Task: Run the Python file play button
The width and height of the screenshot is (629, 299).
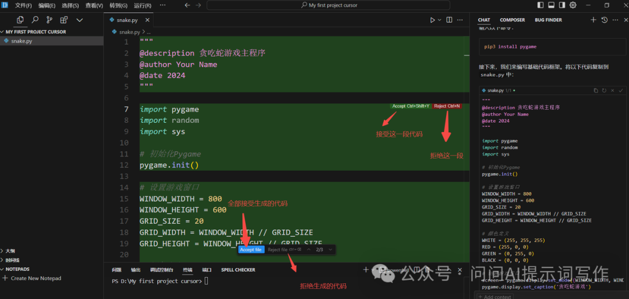Action: pyautogui.click(x=432, y=20)
